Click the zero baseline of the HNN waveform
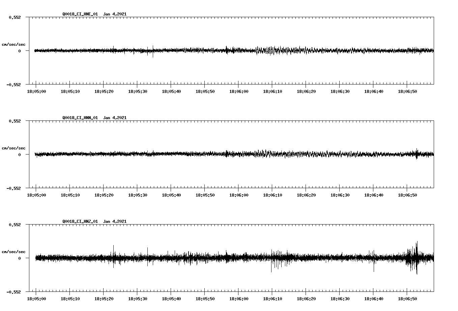This screenshot has height=311, width=458. (202, 154)
